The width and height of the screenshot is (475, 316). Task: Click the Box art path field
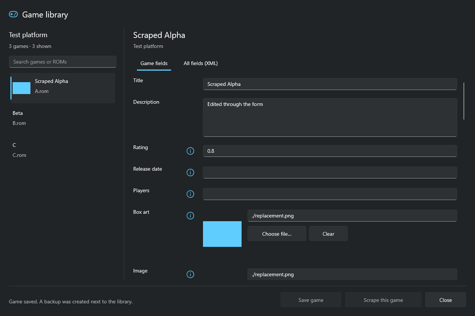click(352, 216)
